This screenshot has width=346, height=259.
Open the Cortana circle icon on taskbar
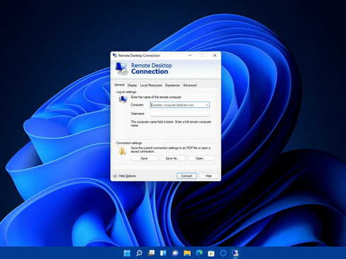[223, 253]
